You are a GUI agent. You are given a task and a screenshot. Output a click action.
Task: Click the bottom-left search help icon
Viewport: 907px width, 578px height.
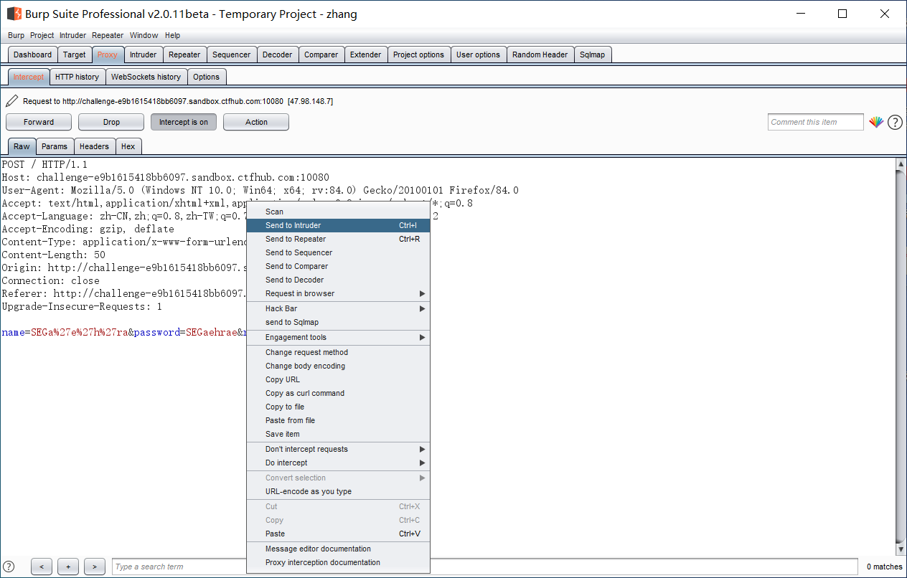tap(9, 567)
